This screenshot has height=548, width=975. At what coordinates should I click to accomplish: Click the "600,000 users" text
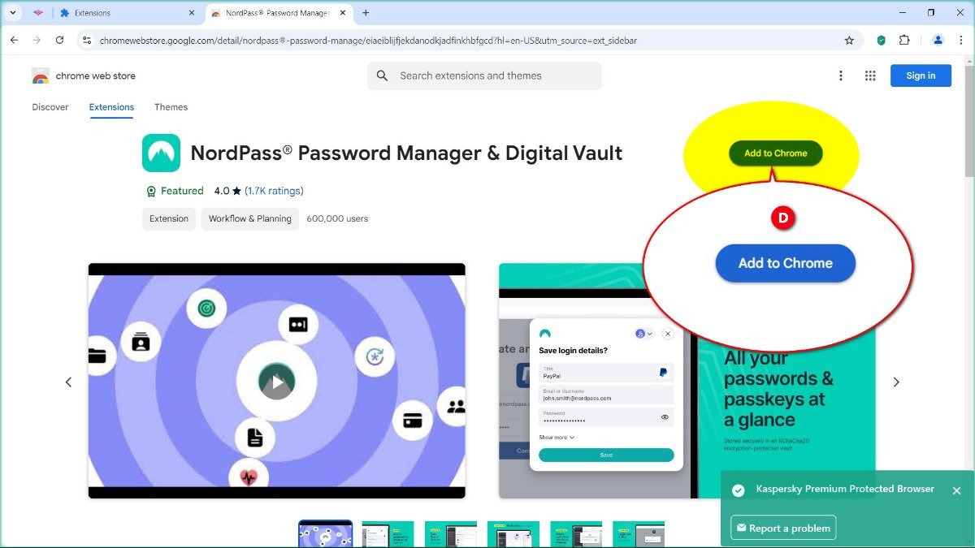pyautogui.click(x=337, y=218)
